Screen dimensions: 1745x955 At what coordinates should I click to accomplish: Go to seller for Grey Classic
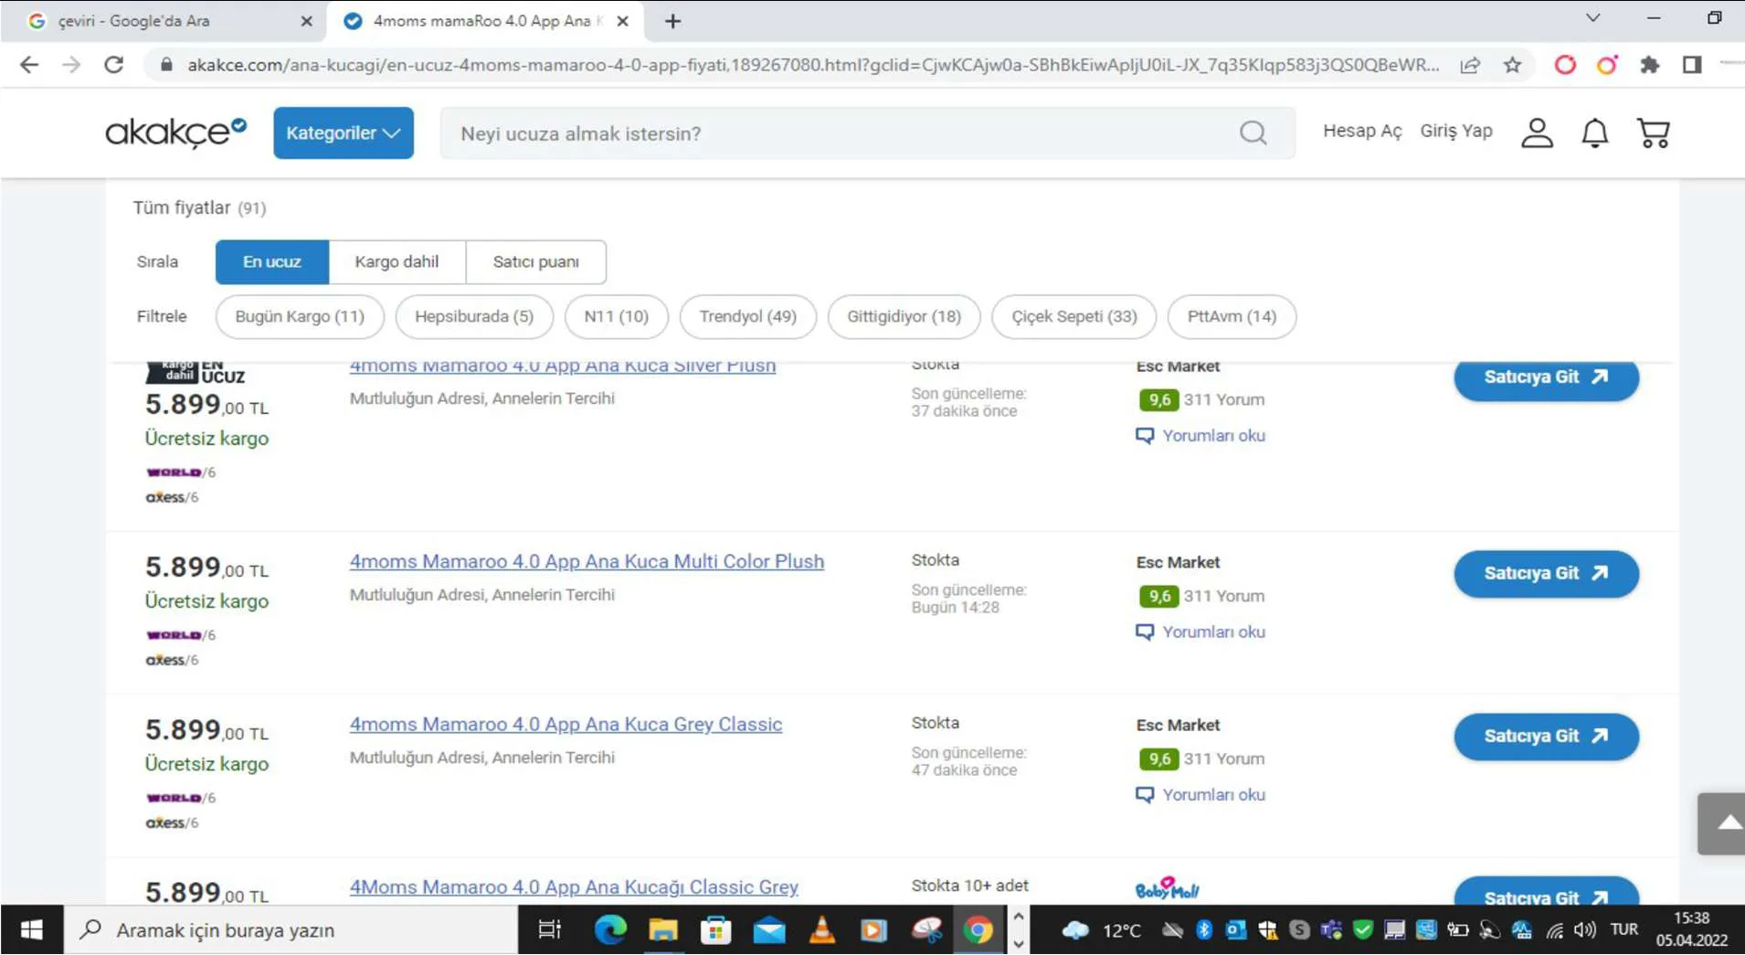tap(1546, 737)
